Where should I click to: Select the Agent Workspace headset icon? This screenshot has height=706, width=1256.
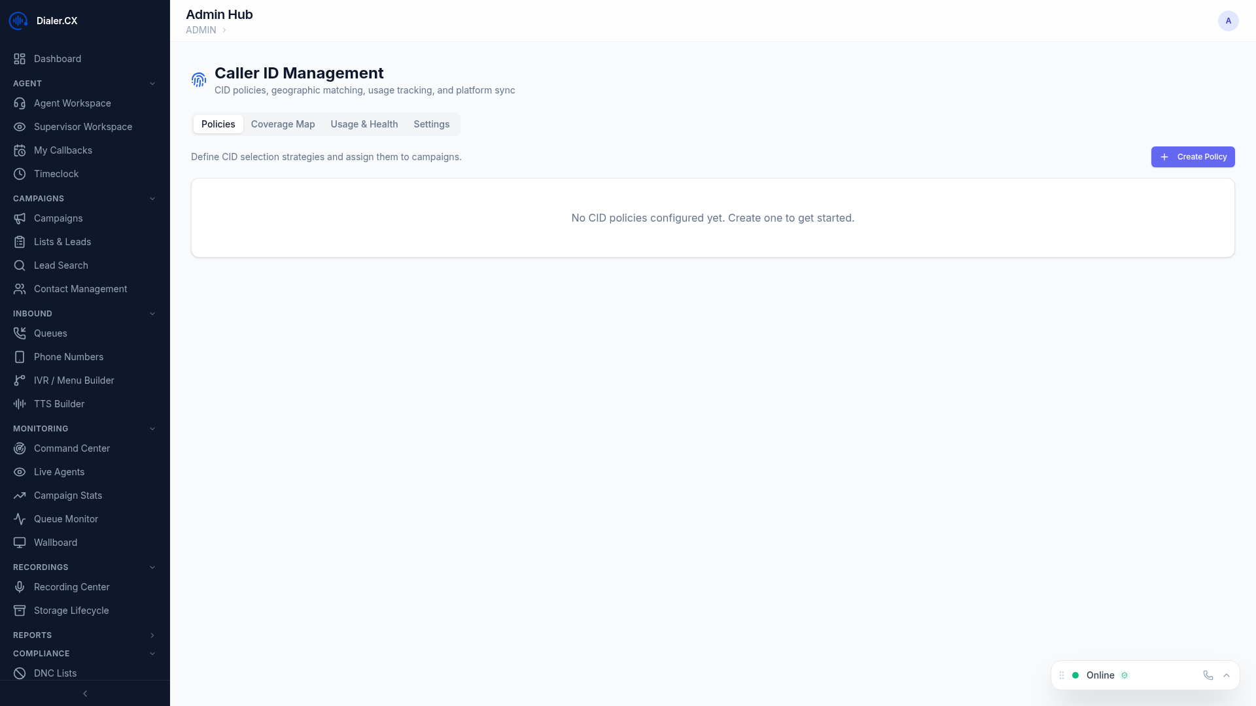pyautogui.click(x=20, y=103)
